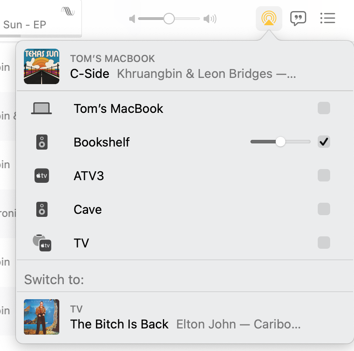Enable the TV output checkbox
354x351 pixels.
[x=324, y=243]
